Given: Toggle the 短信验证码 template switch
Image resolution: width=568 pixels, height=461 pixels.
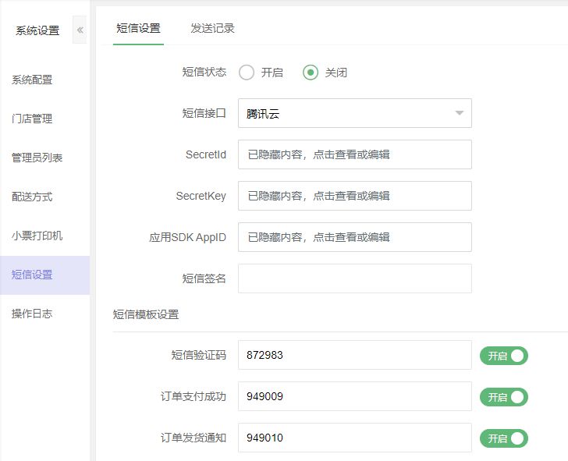Looking at the screenshot, I should tap(503, 356).
